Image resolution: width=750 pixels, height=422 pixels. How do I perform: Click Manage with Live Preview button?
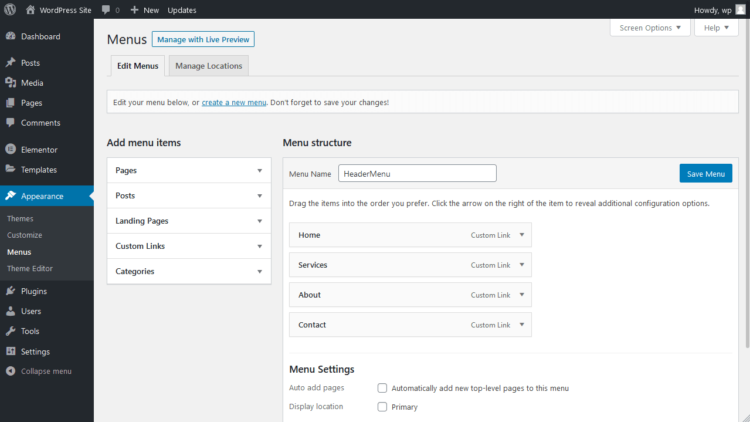(203, 39)
